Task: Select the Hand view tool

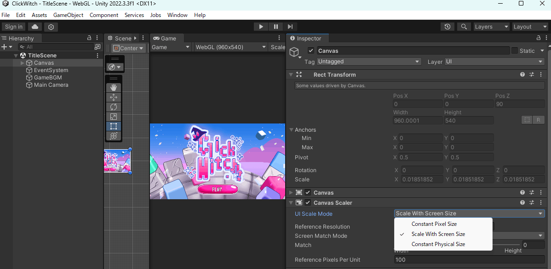Action: (x=114, y=88)
